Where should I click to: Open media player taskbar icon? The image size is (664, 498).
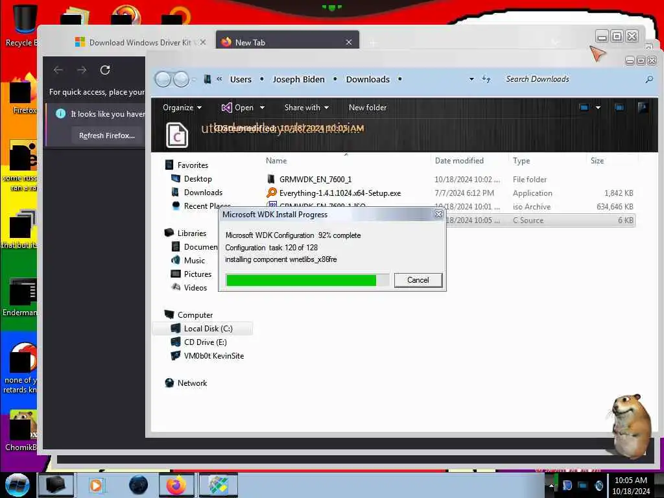point(97,485)
